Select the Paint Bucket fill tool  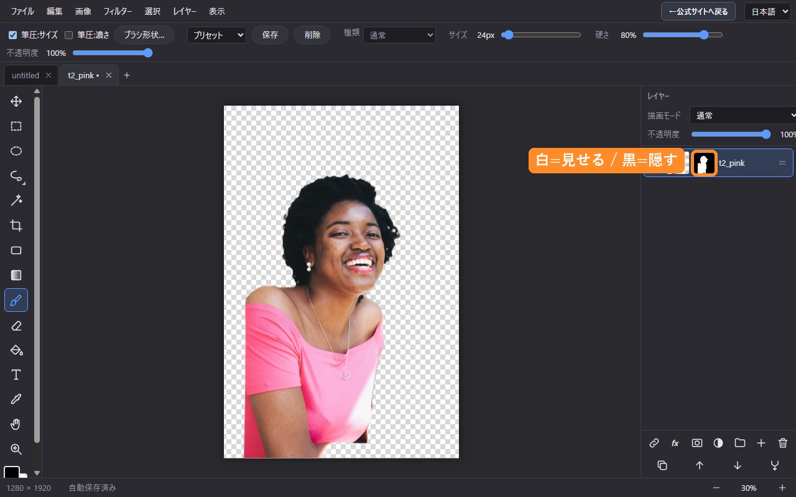click(16, 350)
